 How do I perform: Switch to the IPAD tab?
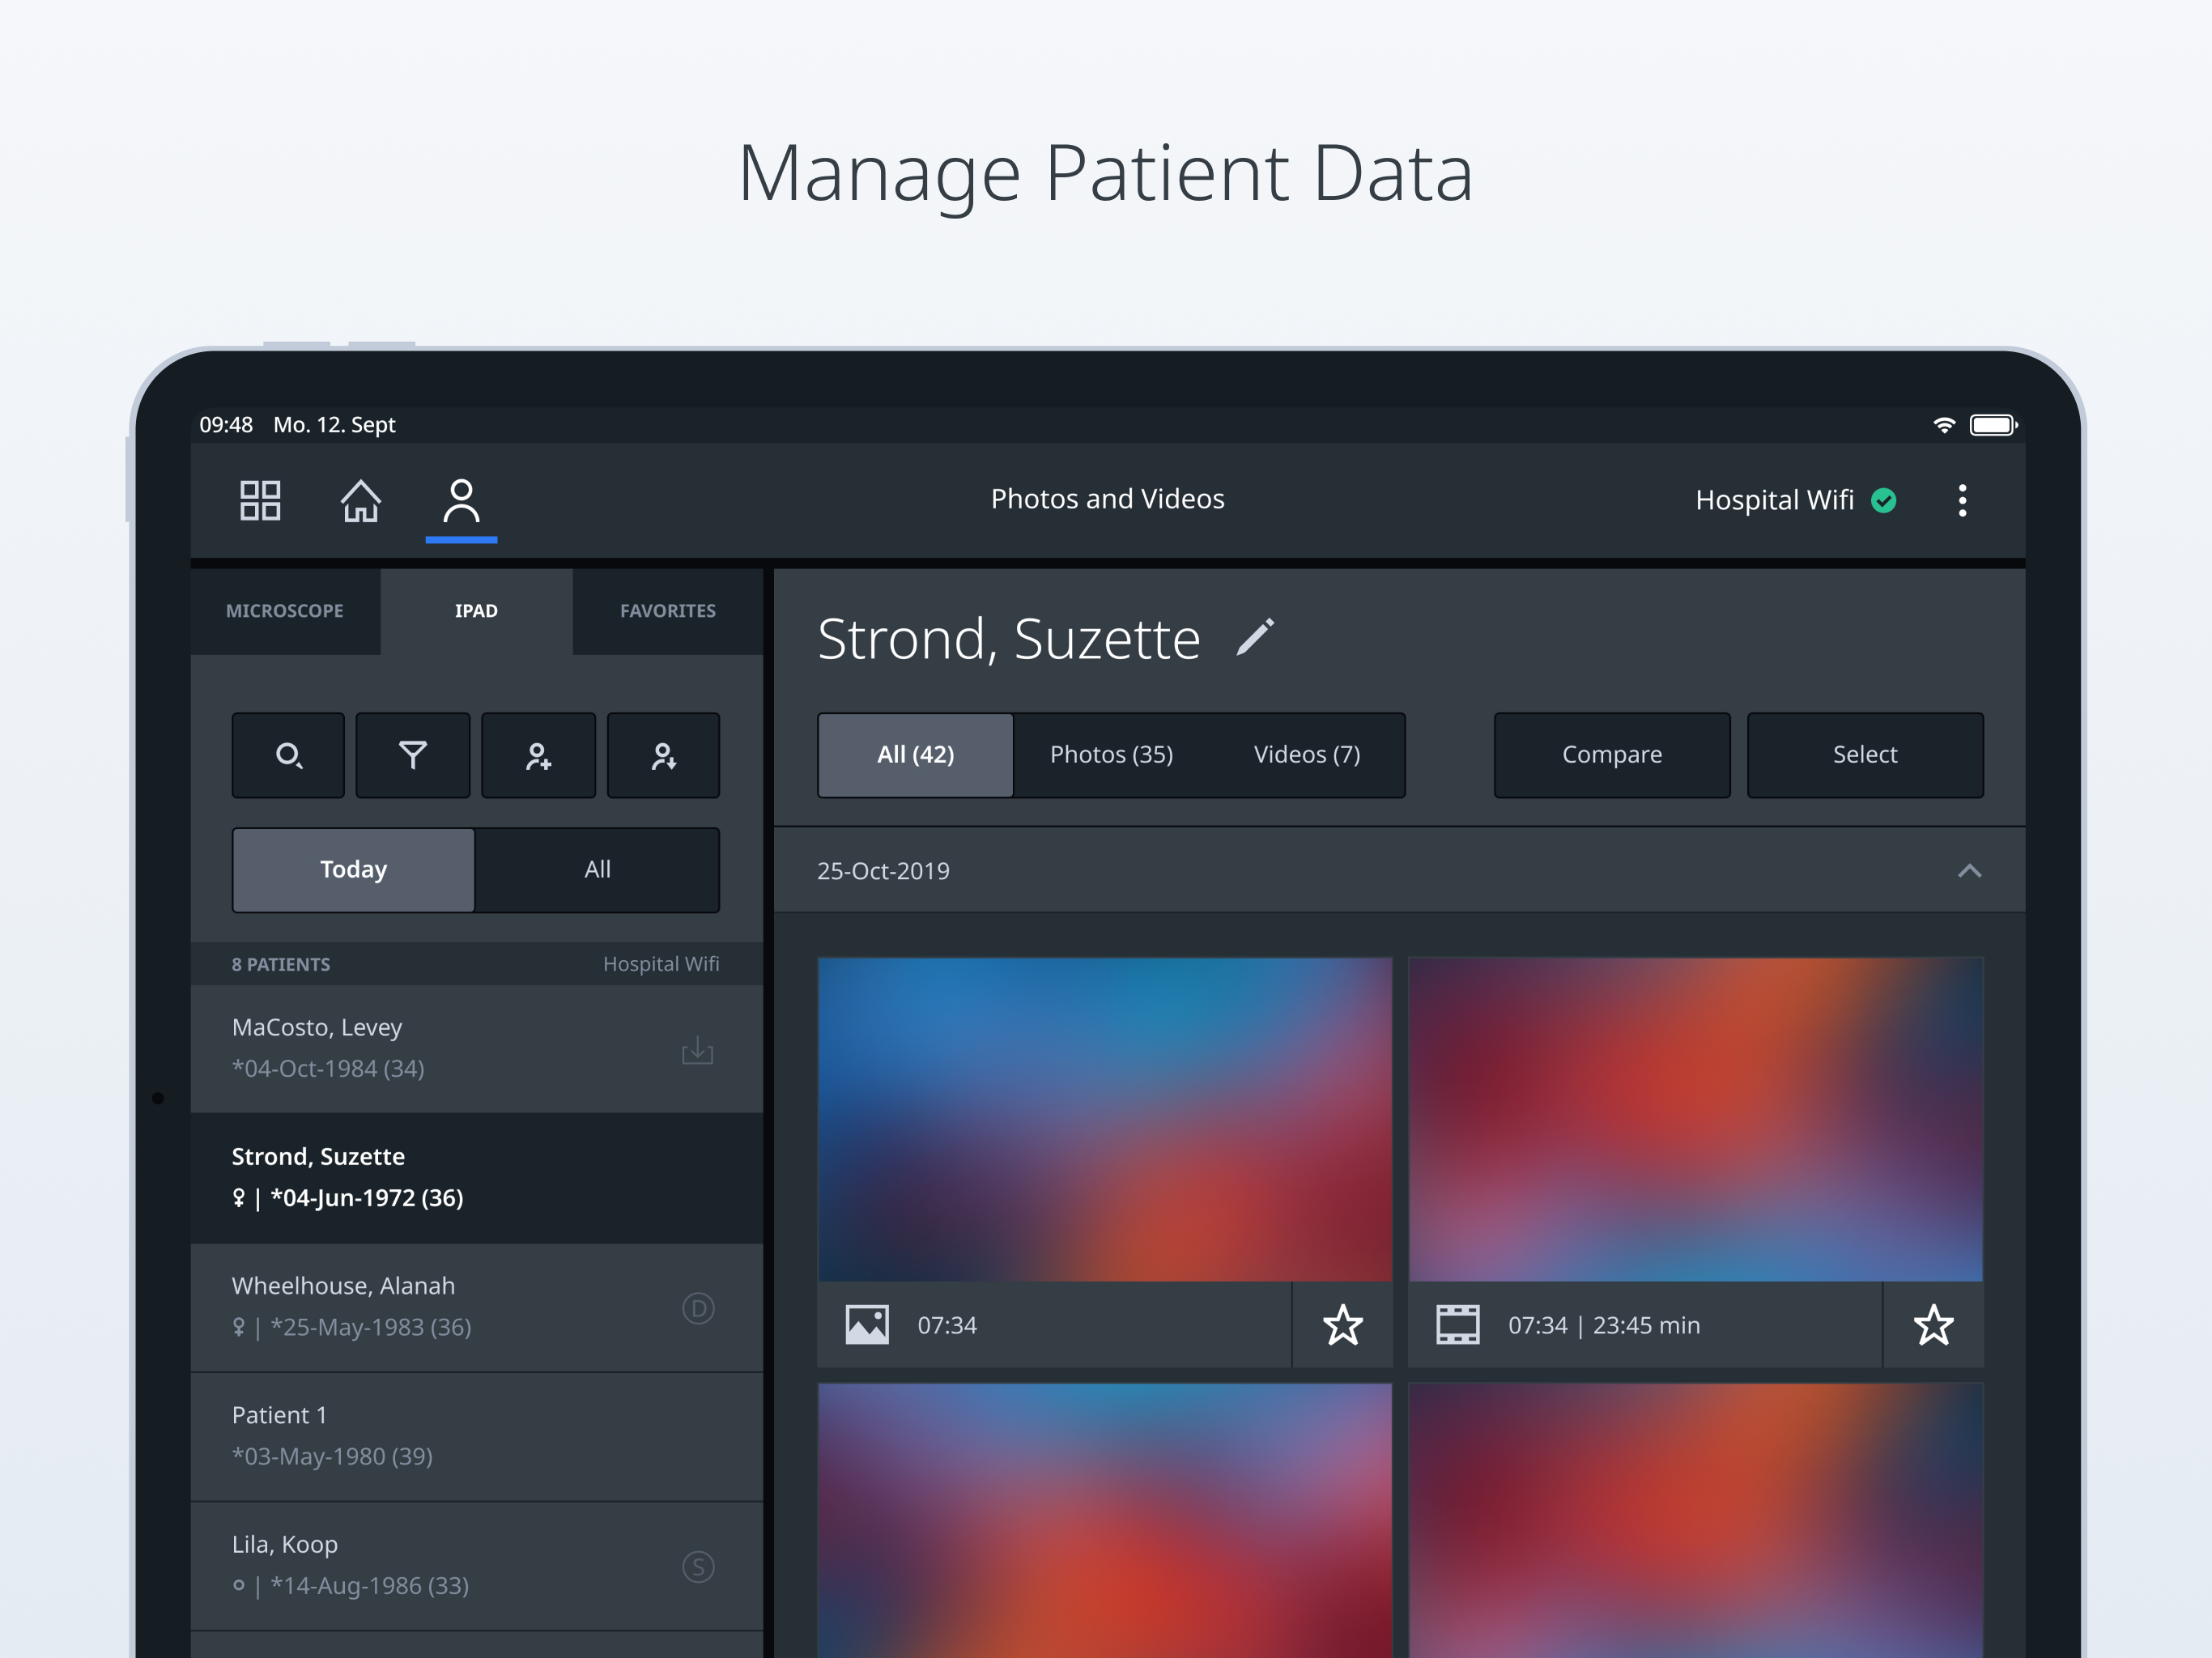click(x=476, y=611)
